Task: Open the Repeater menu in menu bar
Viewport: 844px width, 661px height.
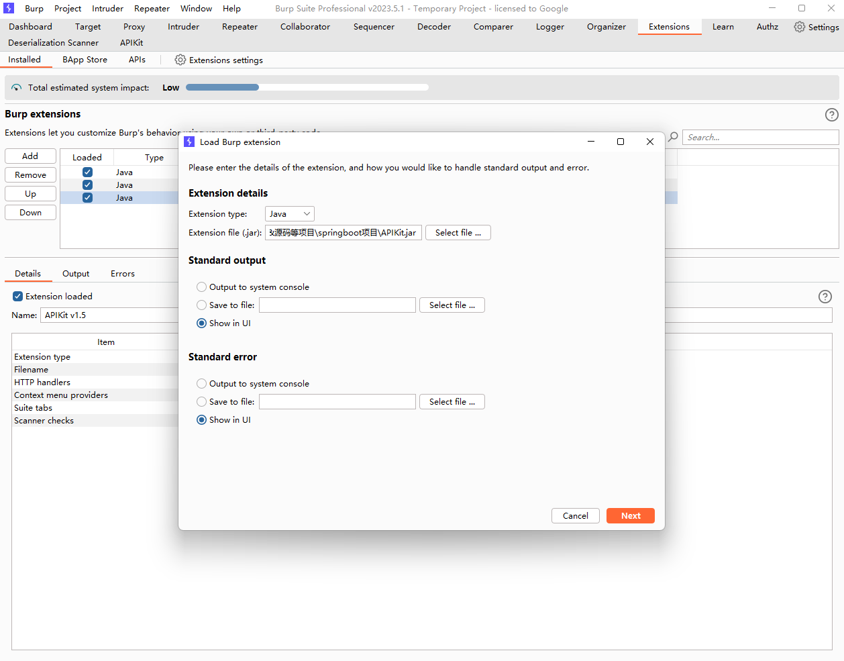Action: 152,9
